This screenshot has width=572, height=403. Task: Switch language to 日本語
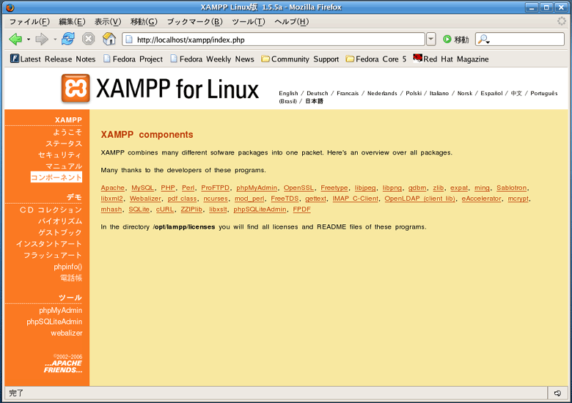(x=314, y=101)
